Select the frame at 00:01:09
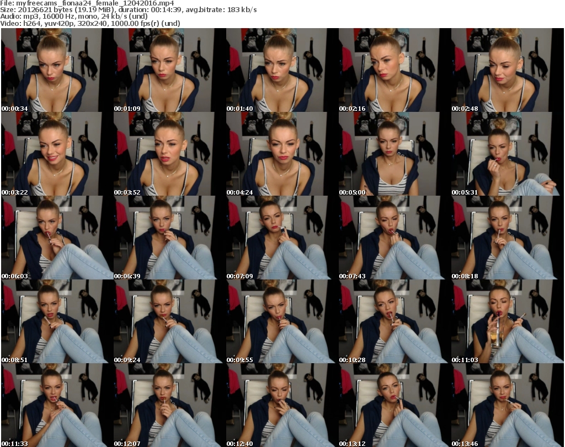 click(169, 70)
